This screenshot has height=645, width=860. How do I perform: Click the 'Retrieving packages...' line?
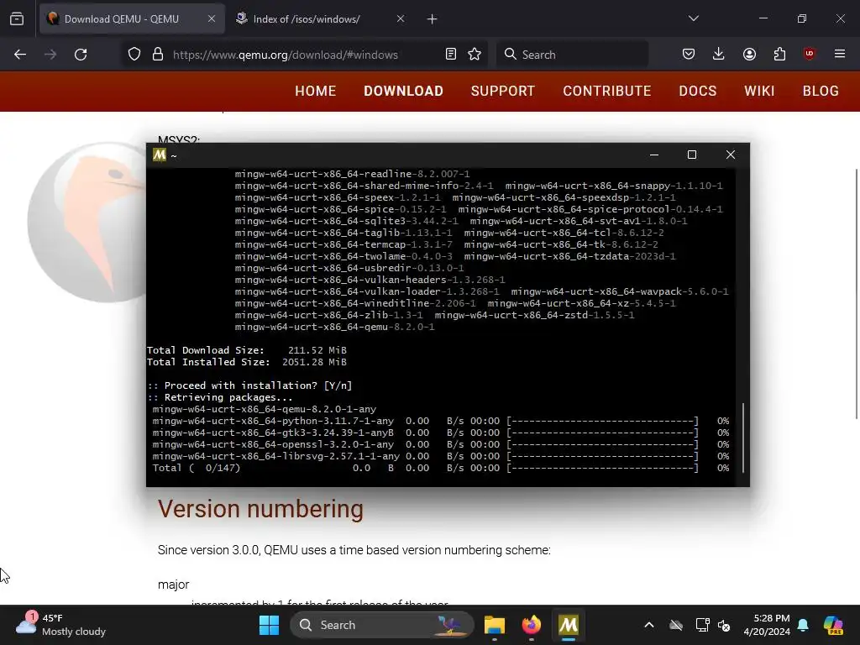click(220, 397)
